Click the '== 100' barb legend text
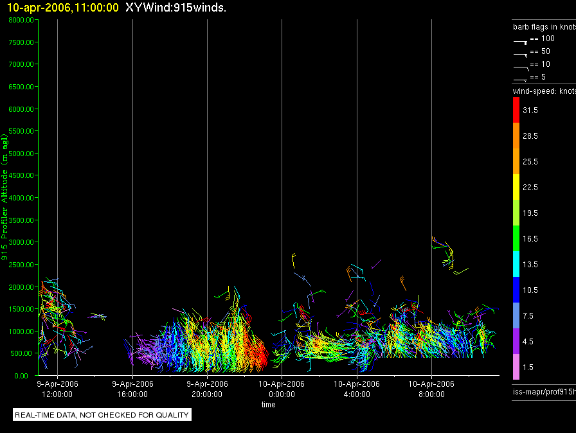This screenshot has width=576, height=433. pos(542,38)
